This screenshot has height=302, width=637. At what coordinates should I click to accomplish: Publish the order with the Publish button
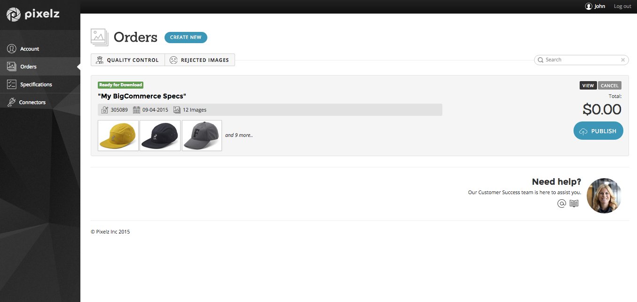(x=598, y=131)
